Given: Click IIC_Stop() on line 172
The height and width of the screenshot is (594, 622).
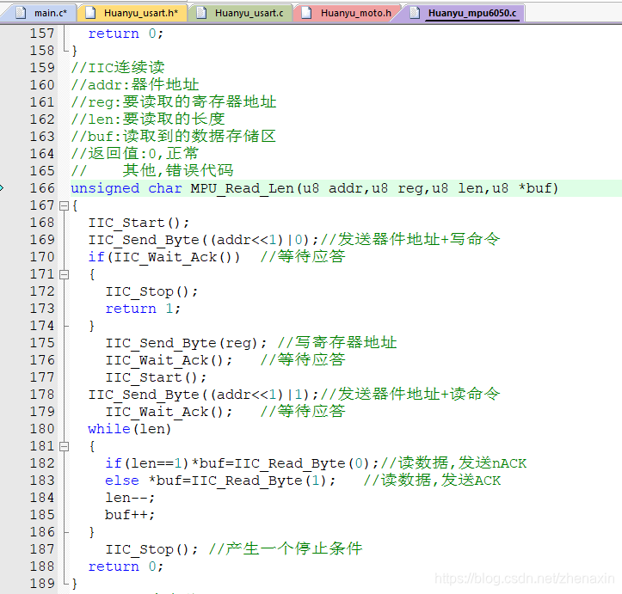Looking at the screenshot, I should pyautogui.click(x=151, y=291).
